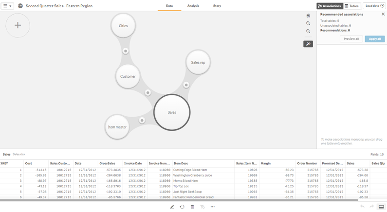Click the association dot between Customer and Sales

pyautogui.click(x=147, y=93)
